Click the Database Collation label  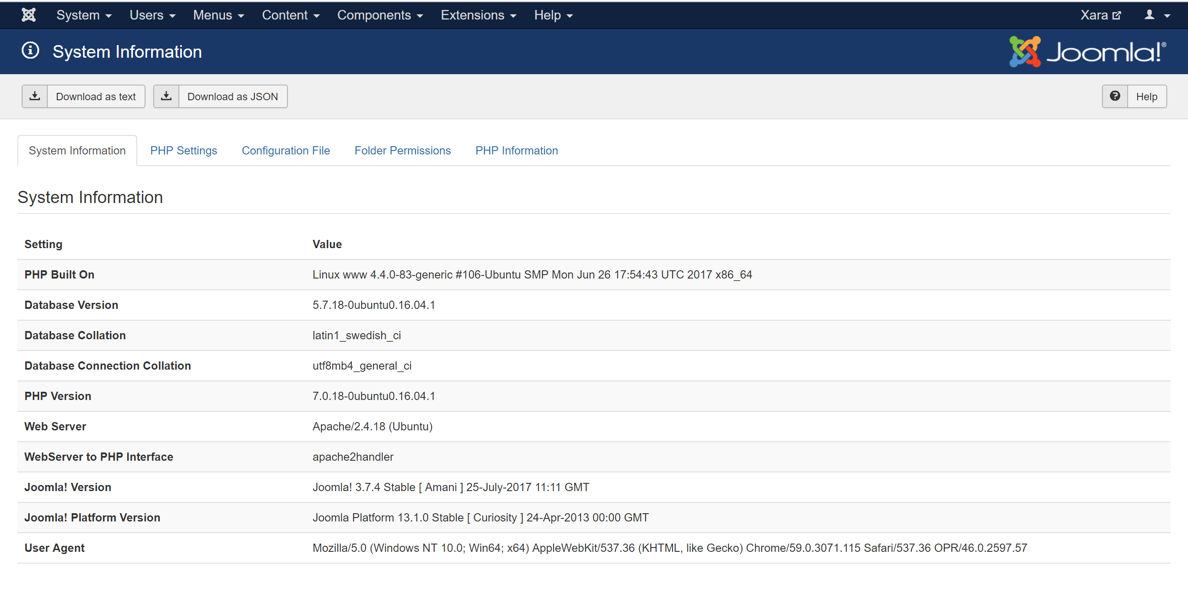tap(75, 335)
